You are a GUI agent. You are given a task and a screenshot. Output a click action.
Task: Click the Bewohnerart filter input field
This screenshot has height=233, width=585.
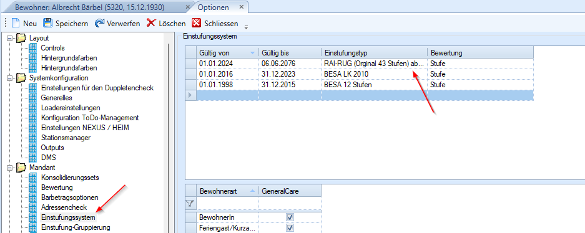(x=227, y=203)
